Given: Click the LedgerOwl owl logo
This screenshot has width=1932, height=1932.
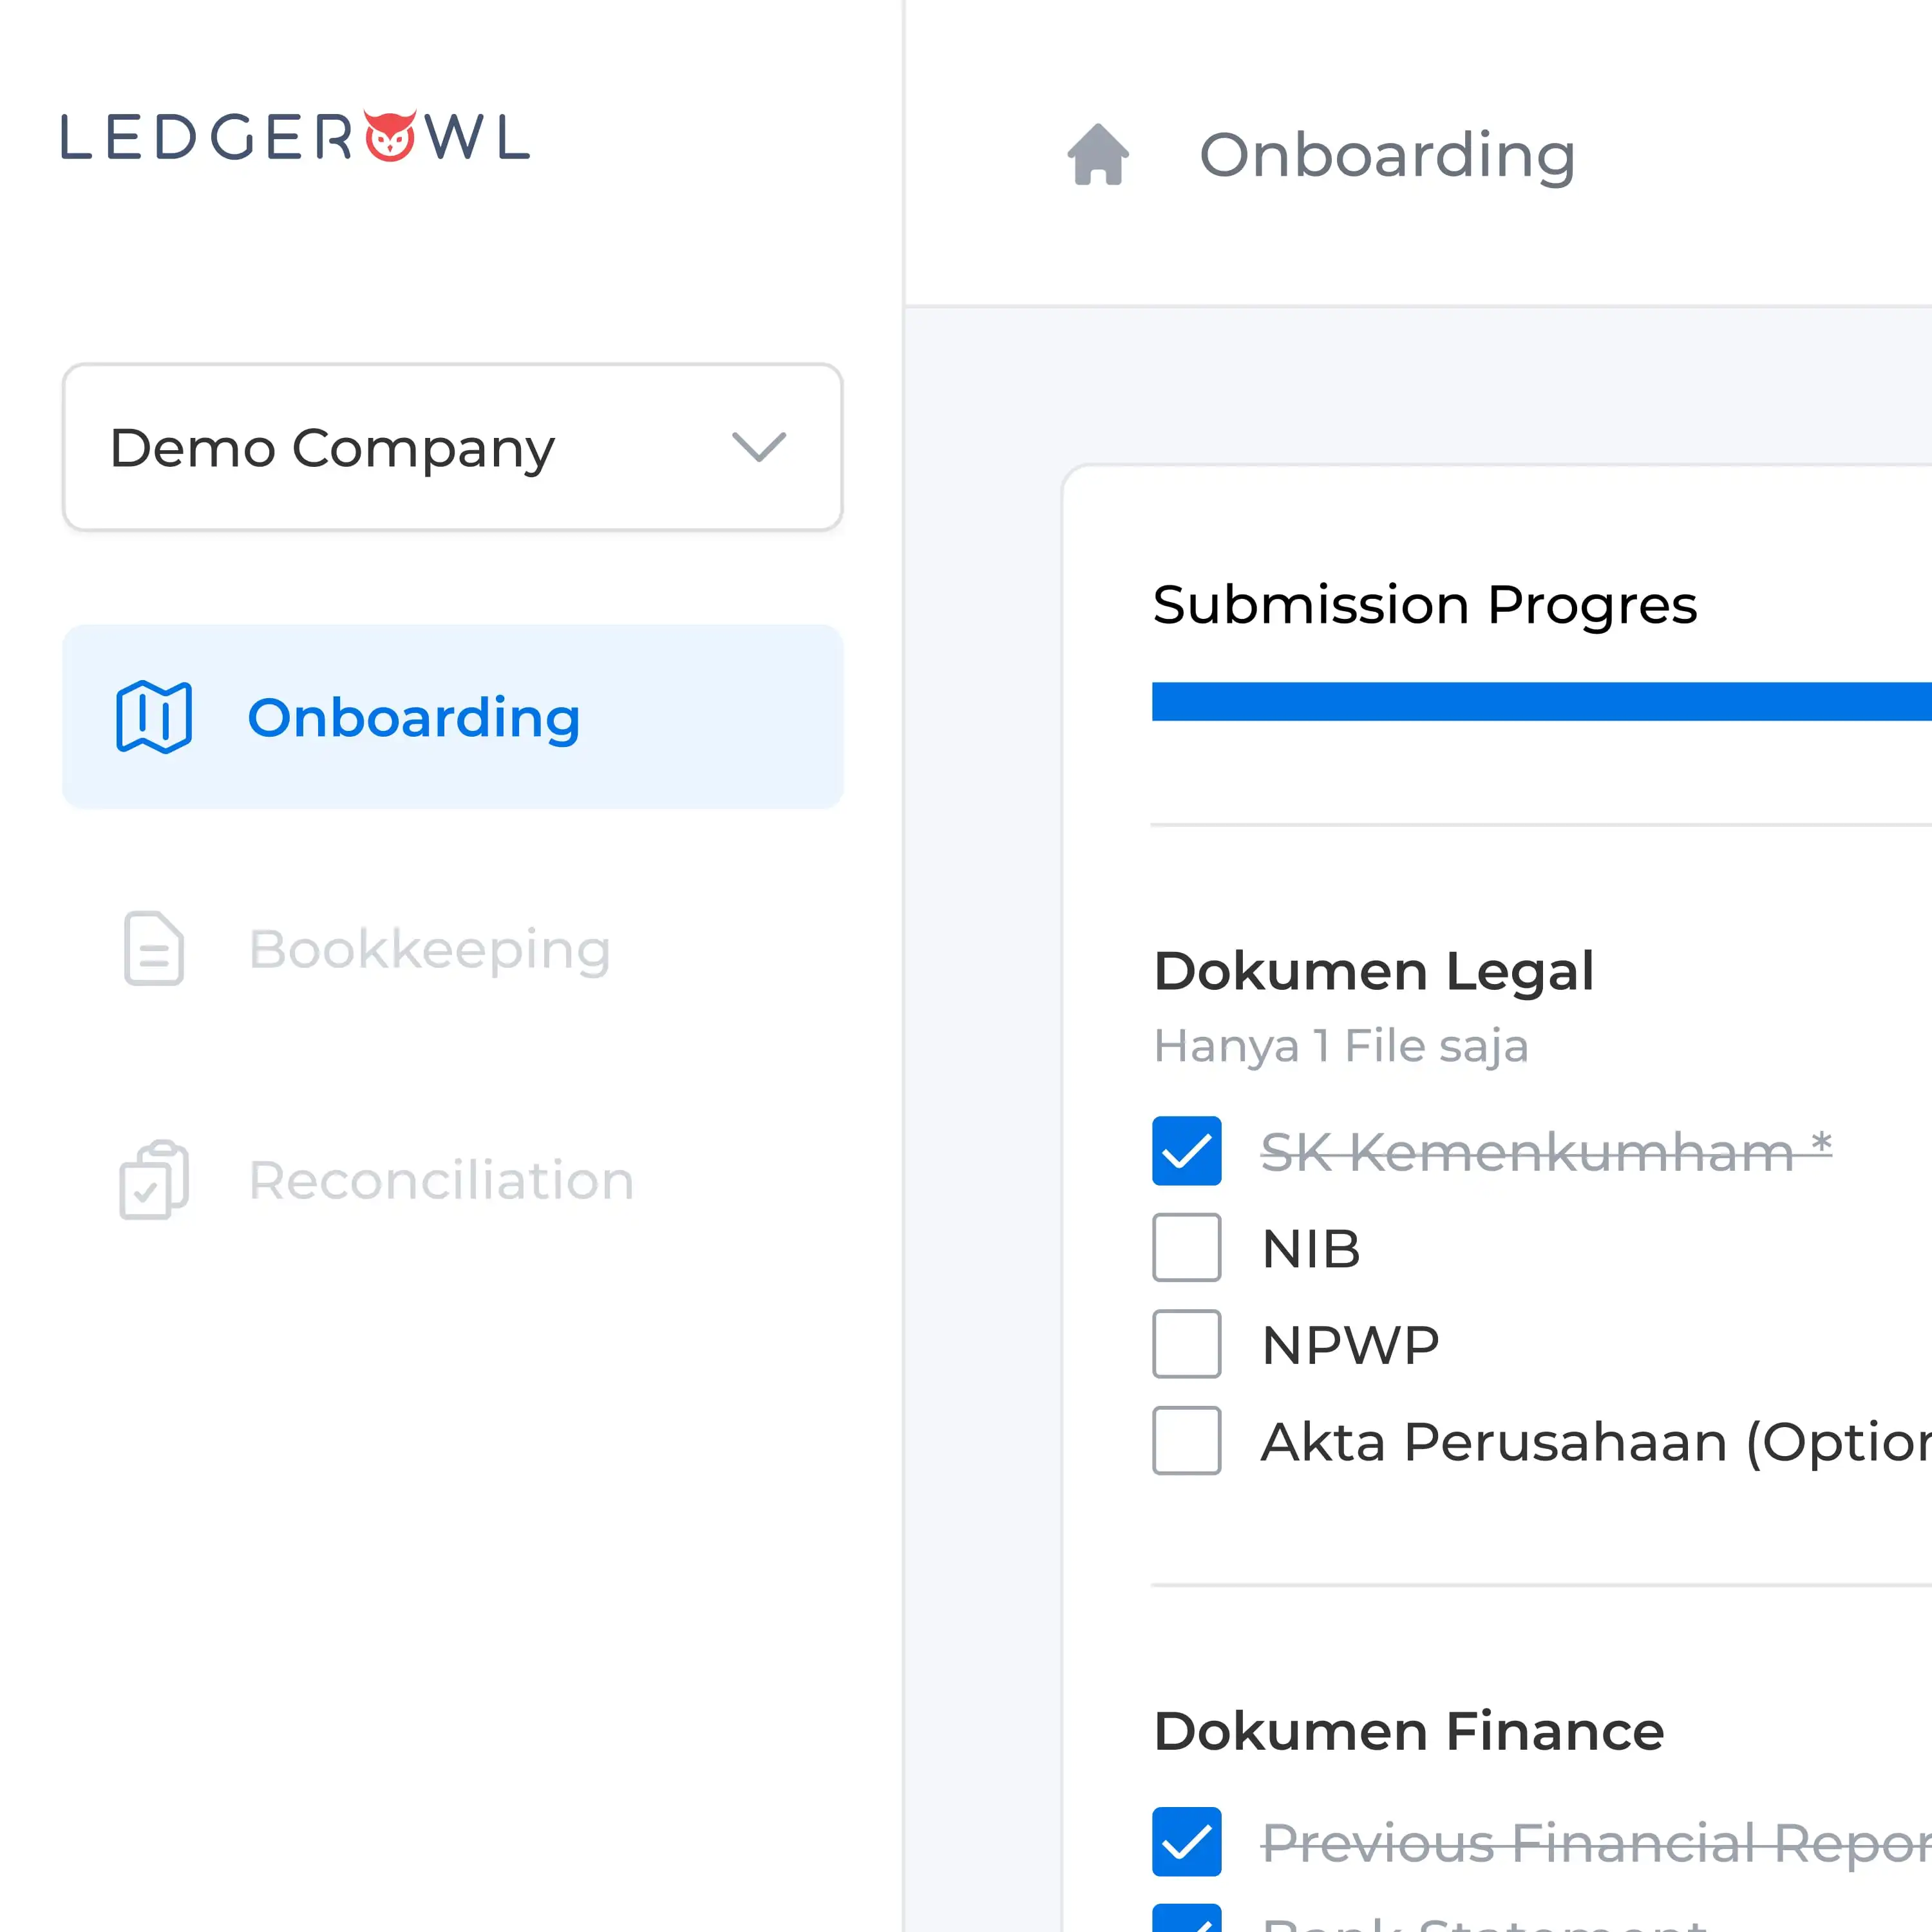Looking at the screenshot, I should [x=391, y=133].
